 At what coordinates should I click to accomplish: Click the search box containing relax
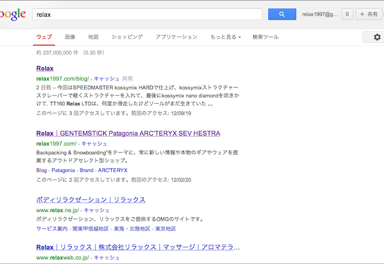click(x=147, y=14)
